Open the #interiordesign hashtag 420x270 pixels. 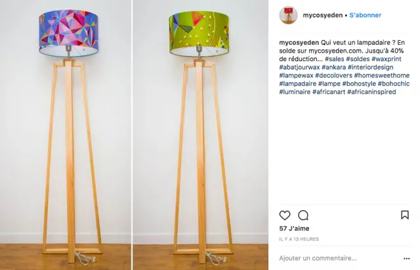pos(370,67)
